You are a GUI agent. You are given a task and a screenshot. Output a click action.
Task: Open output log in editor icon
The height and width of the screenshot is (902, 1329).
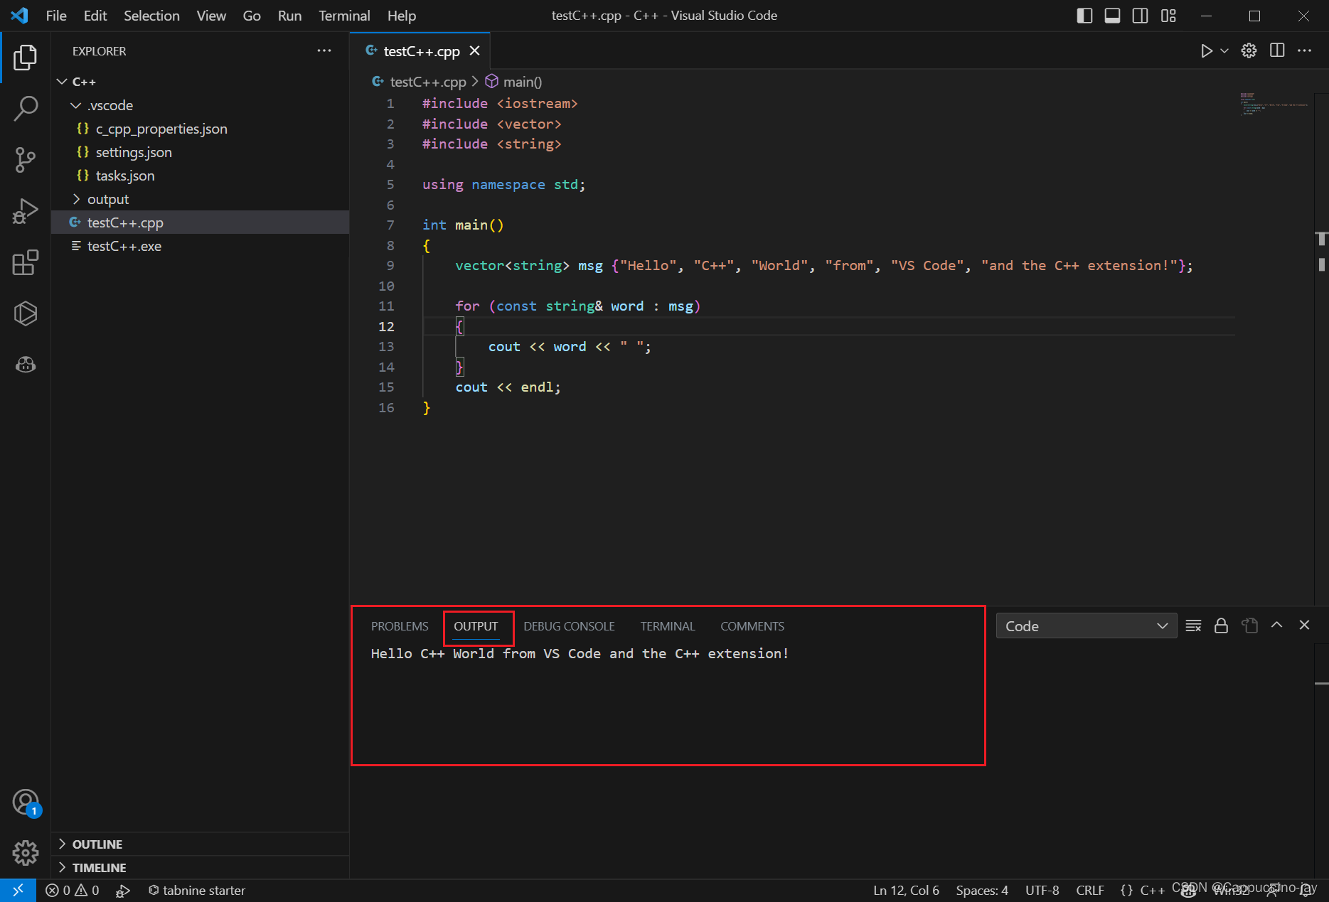tap(1249, 626)
